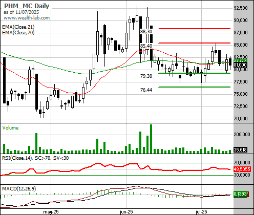Click the 92,500 price axis label

click(x=241, y=8)
